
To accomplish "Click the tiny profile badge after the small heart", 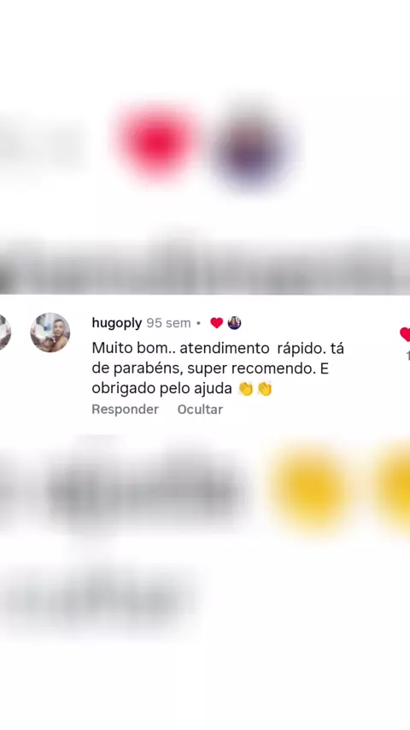I will pos(234,322).
